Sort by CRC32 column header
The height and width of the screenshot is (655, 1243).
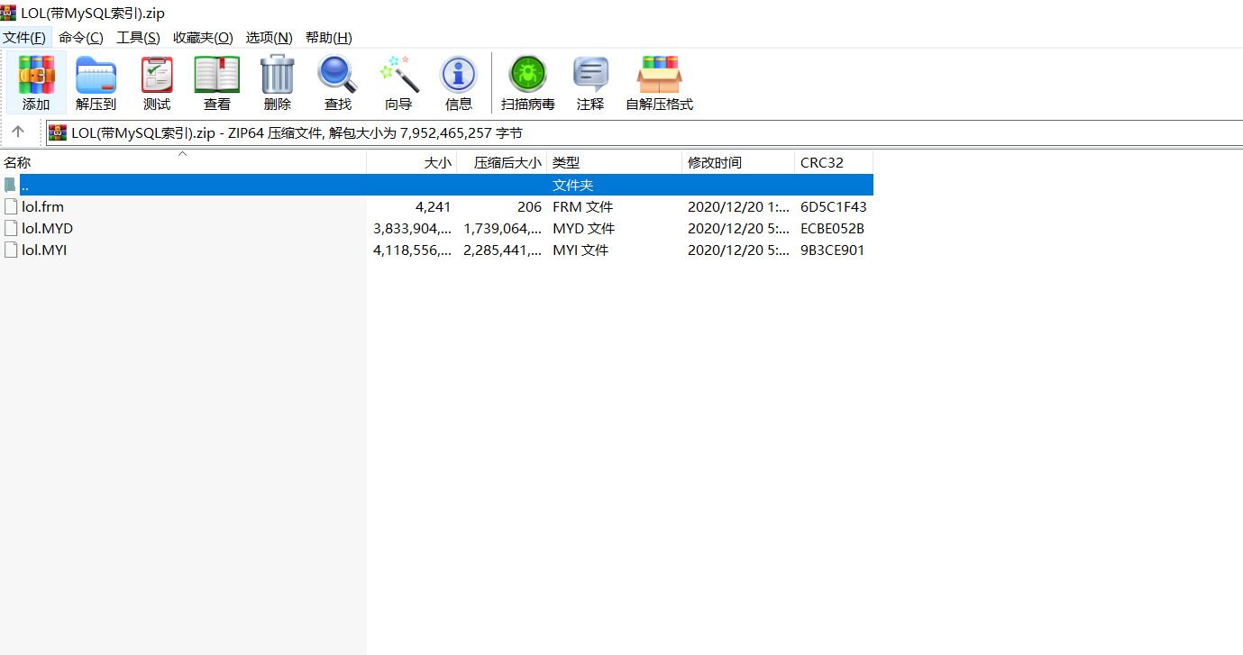[x=834, y=162]
